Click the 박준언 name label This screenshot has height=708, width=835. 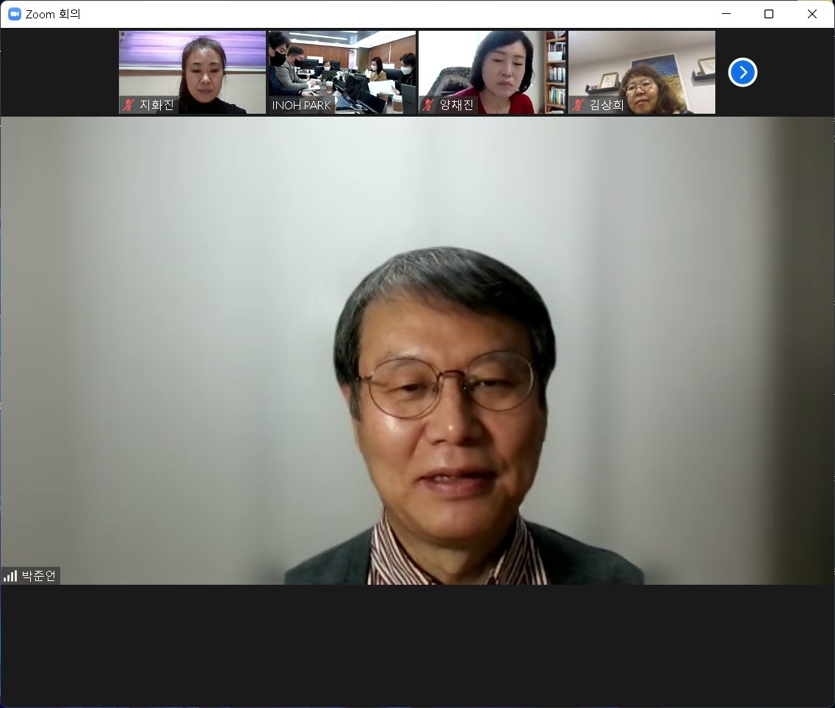pyautogui.click(x=38, y=576)
